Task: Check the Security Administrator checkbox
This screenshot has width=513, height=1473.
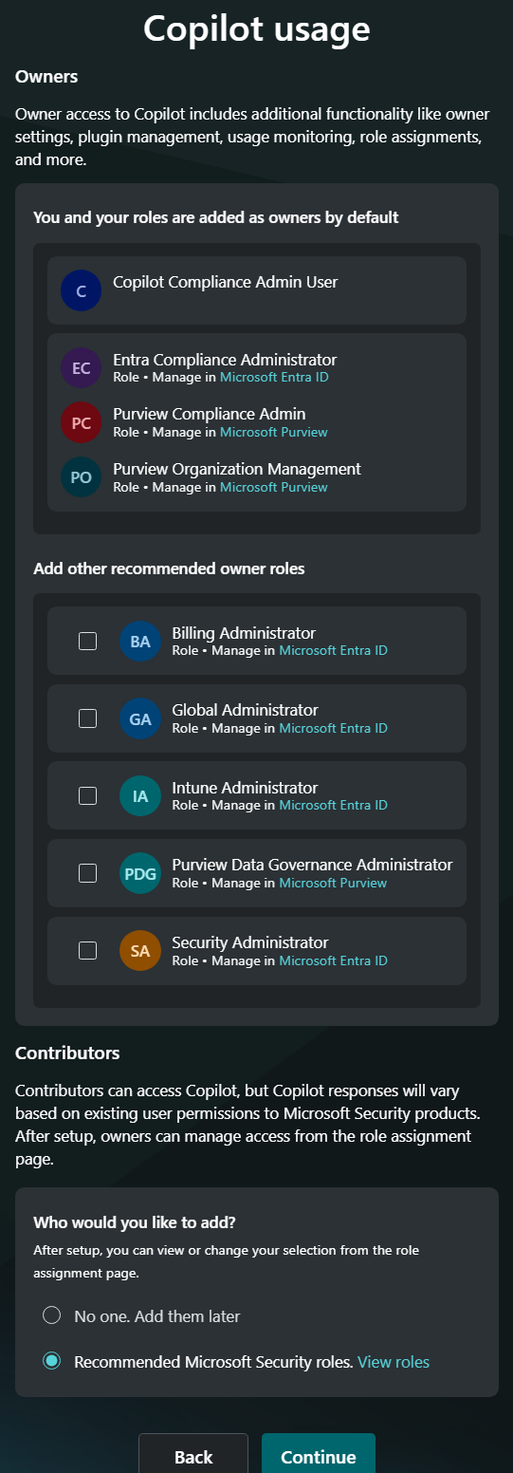Action: pos(87,950)
